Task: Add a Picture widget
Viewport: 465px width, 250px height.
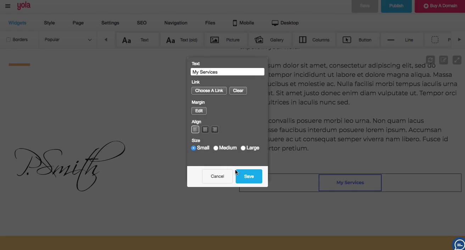Action: pos(225,40)
